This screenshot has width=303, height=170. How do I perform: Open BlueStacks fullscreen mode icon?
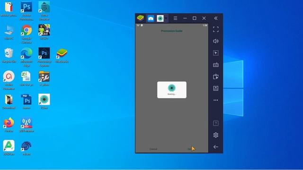tap(216, 29)
